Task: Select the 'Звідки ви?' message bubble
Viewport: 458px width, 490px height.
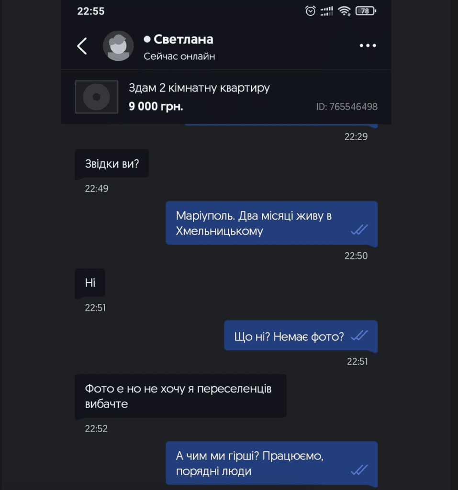Action: pyautogui.click(x=112, y=164)
